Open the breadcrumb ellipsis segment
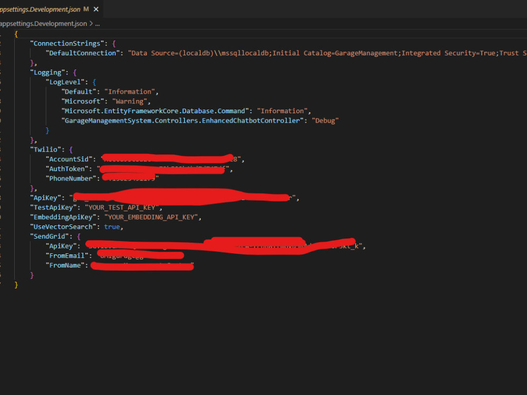This screenshot has width=527, height=395. pyautogui.click(x=97, y=24)
